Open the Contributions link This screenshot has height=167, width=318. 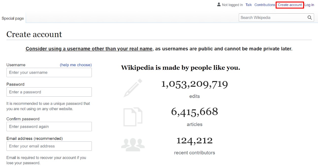265,5
